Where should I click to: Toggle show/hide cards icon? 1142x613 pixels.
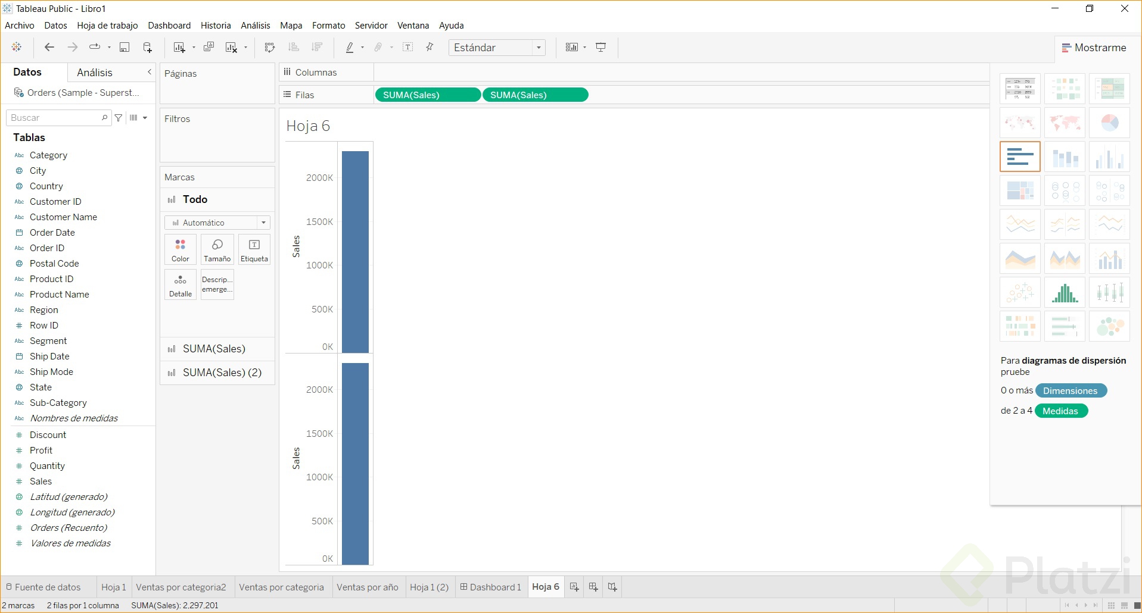tap(571, 48)
